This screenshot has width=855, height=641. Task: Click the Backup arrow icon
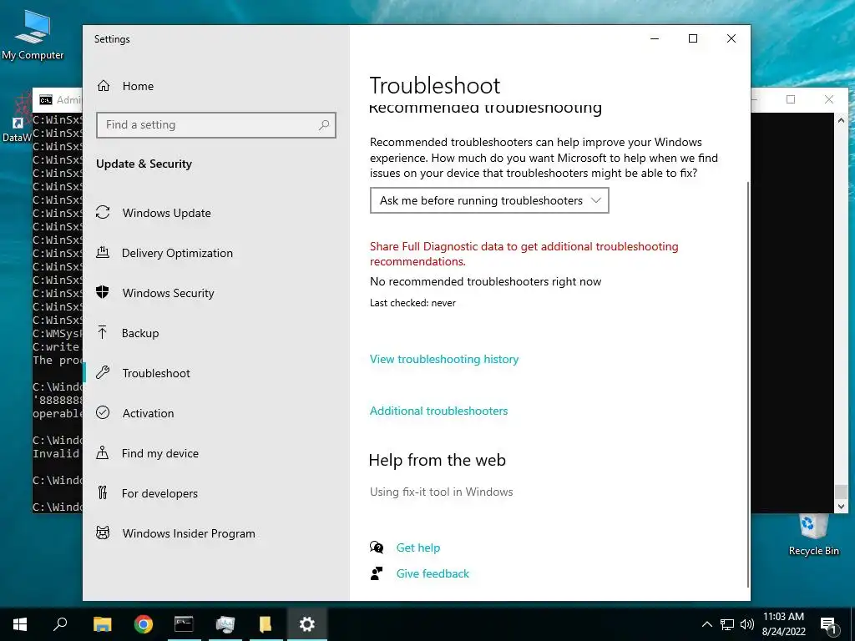[103, 332]
